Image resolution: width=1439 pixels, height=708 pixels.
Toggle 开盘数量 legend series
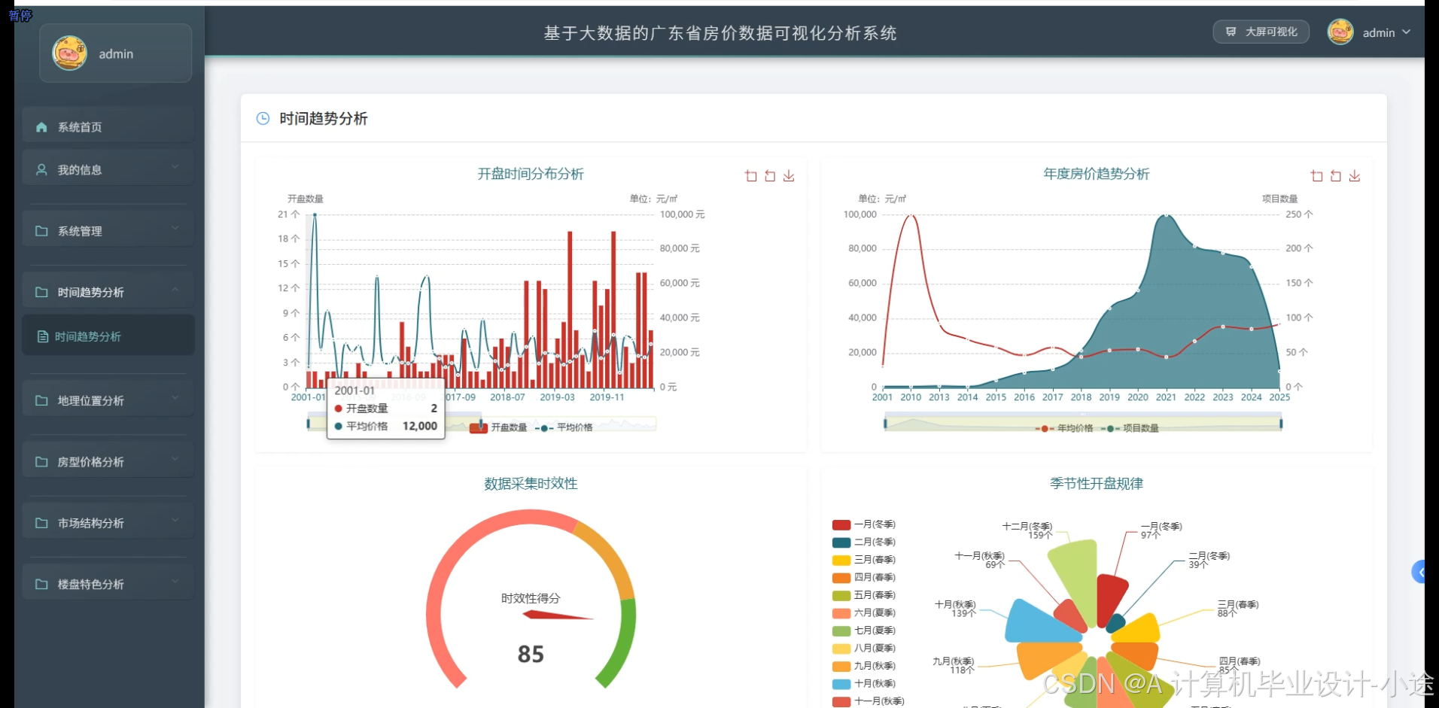pyautogui.click(x=499, y=427)
